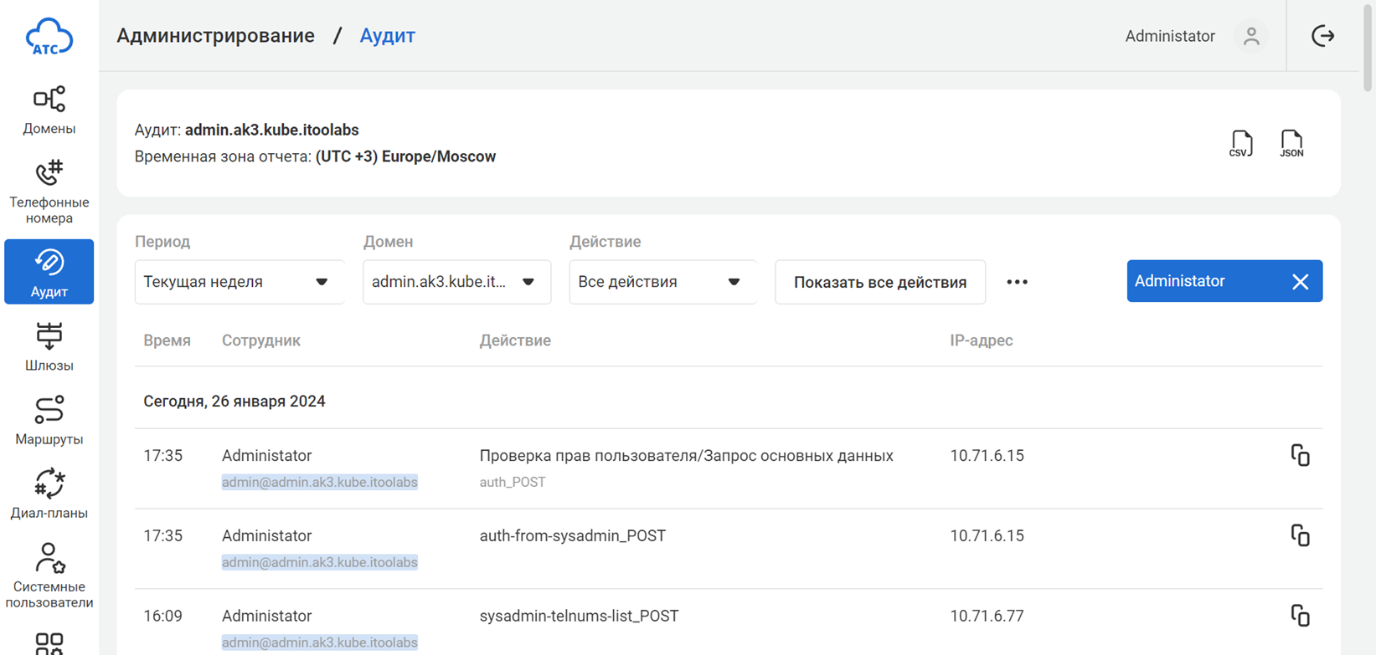Go to Телефонные номера page
This screenshot has height=655, width=1376.
click(49, 192)
